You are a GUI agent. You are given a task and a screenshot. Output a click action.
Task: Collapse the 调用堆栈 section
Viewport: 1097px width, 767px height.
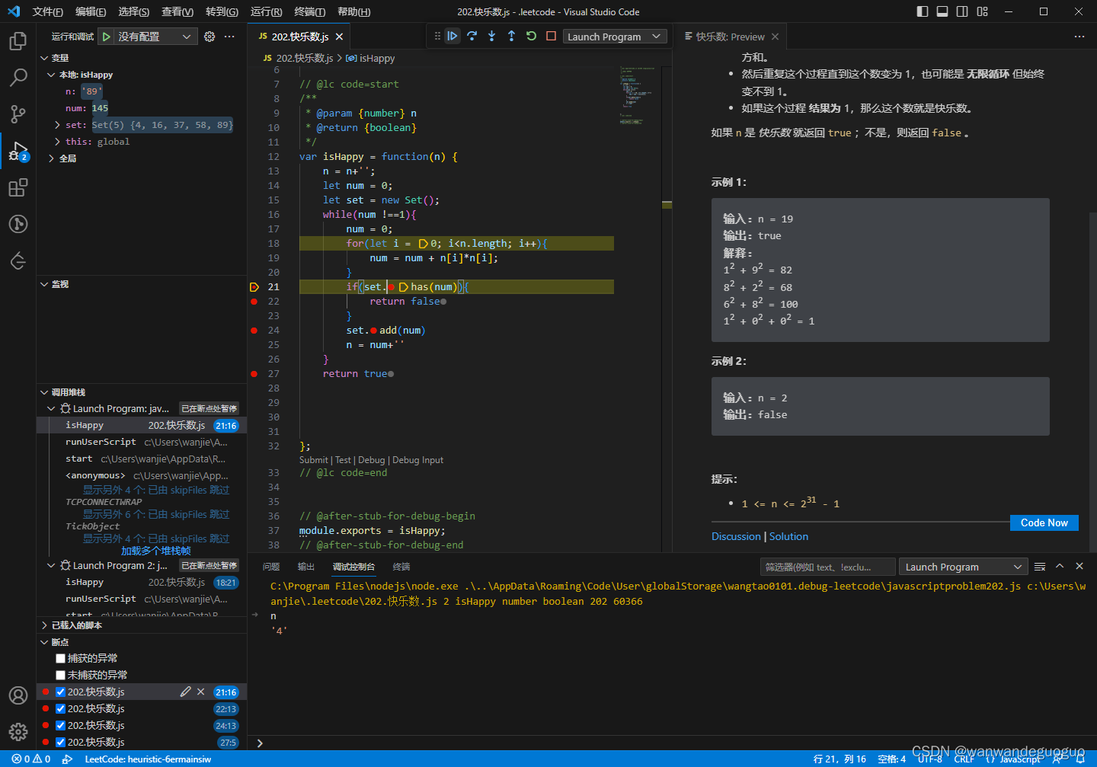[44, 392]
